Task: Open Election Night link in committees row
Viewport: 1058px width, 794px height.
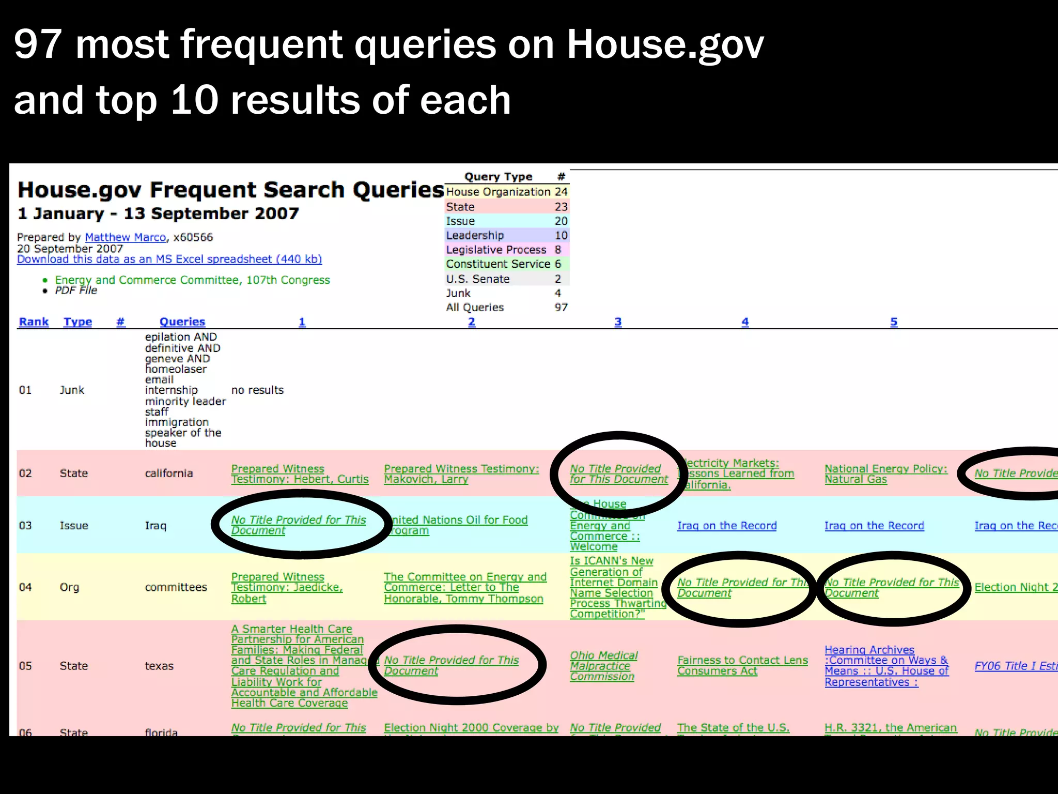Action: 1016,587
